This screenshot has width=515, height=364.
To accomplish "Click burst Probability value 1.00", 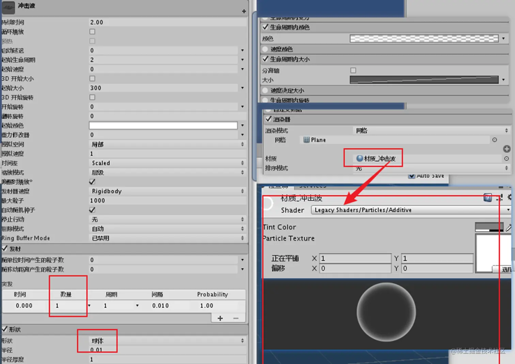I will [207, 305].
